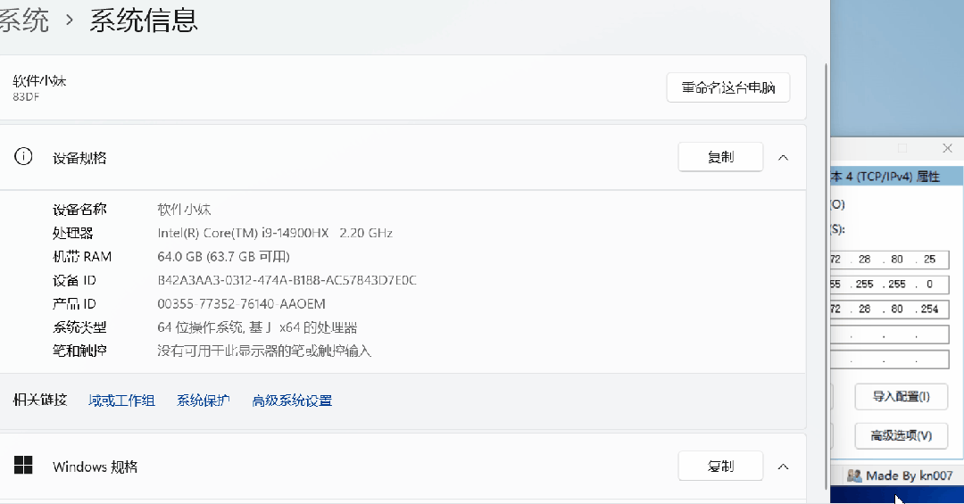The height and width of the screenshot is (504, 964).
Task: Click 高级选项(V) button in IPv4 dialog
Action: pos(901,436)
